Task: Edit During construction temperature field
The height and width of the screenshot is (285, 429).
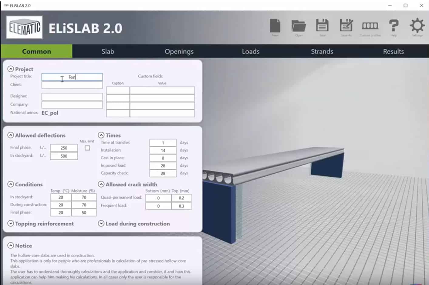Action: click(61, 205)
